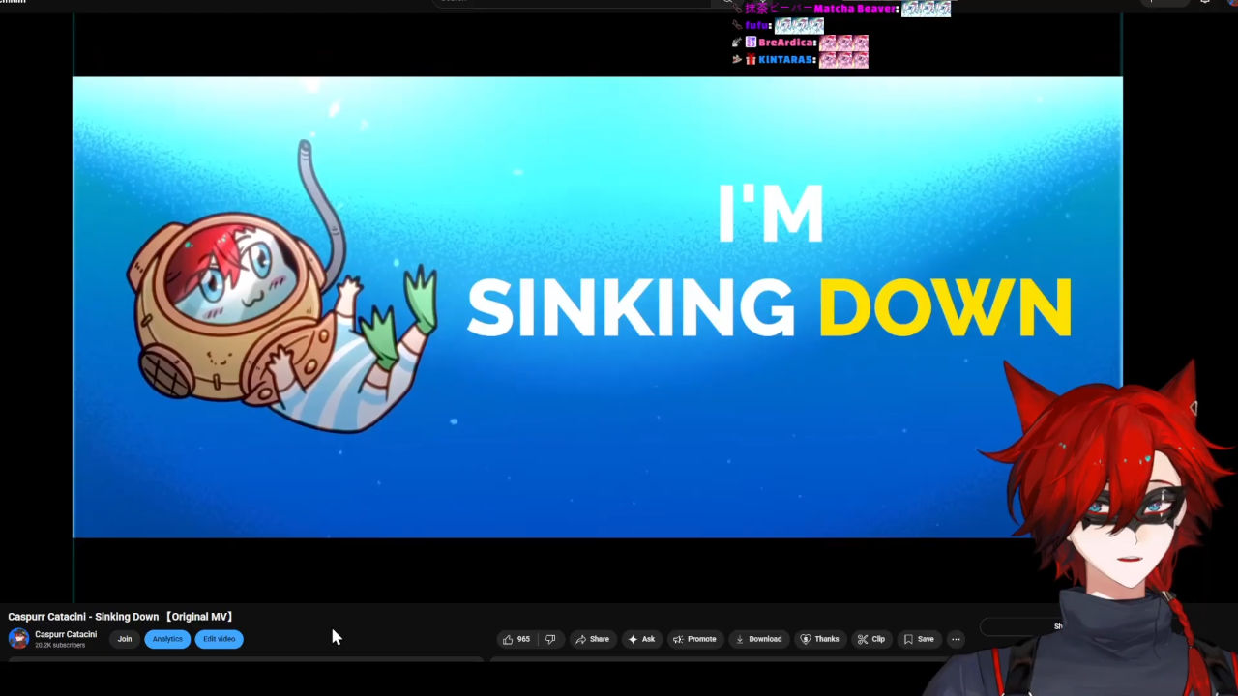
Task: Click the video title text
Action: tap(120, 617)
